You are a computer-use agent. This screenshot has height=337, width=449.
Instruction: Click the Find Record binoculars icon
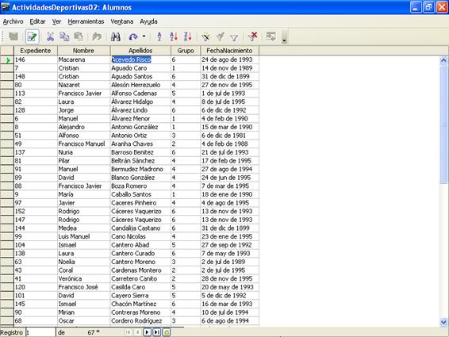(x=115, y=36)
